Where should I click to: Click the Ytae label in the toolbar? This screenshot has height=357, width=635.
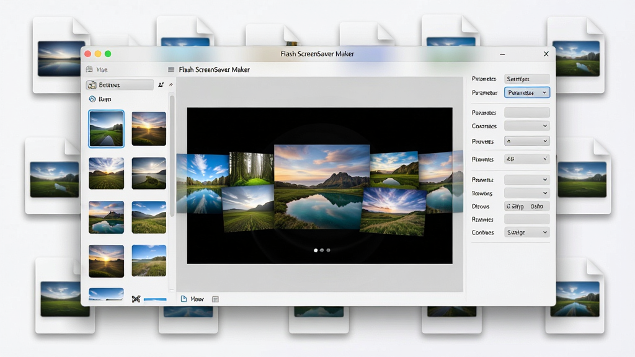point(102,69)
